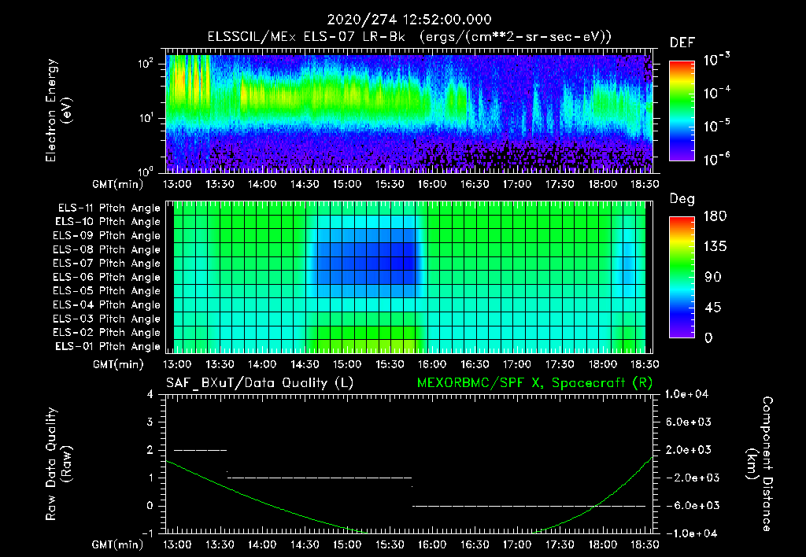This screenshot has width=806, height=557.
Task: Click the 14:30 time tick under the pitch angle panel
Action: [x=305, y=364]
